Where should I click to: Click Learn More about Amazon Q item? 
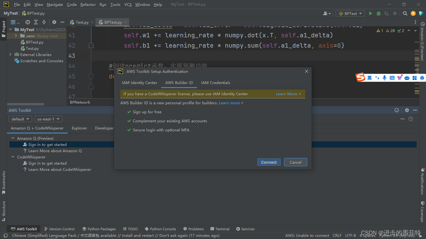tap(55, 151)
